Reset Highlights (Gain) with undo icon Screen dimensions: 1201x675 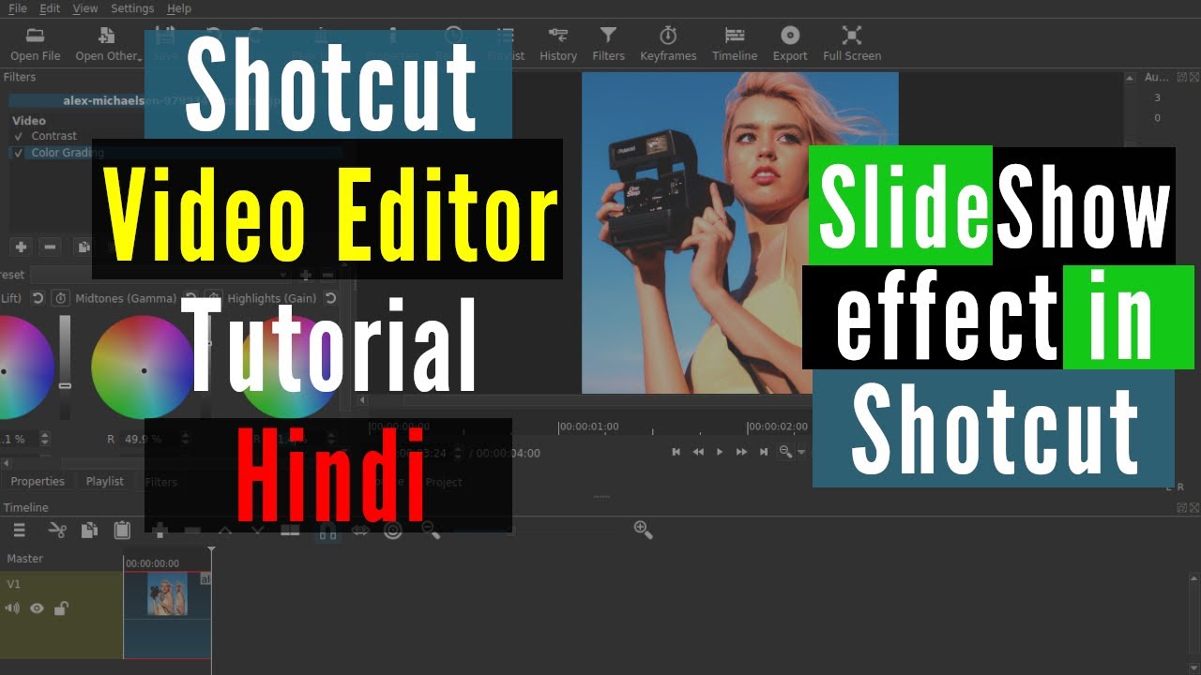[330, 298]
